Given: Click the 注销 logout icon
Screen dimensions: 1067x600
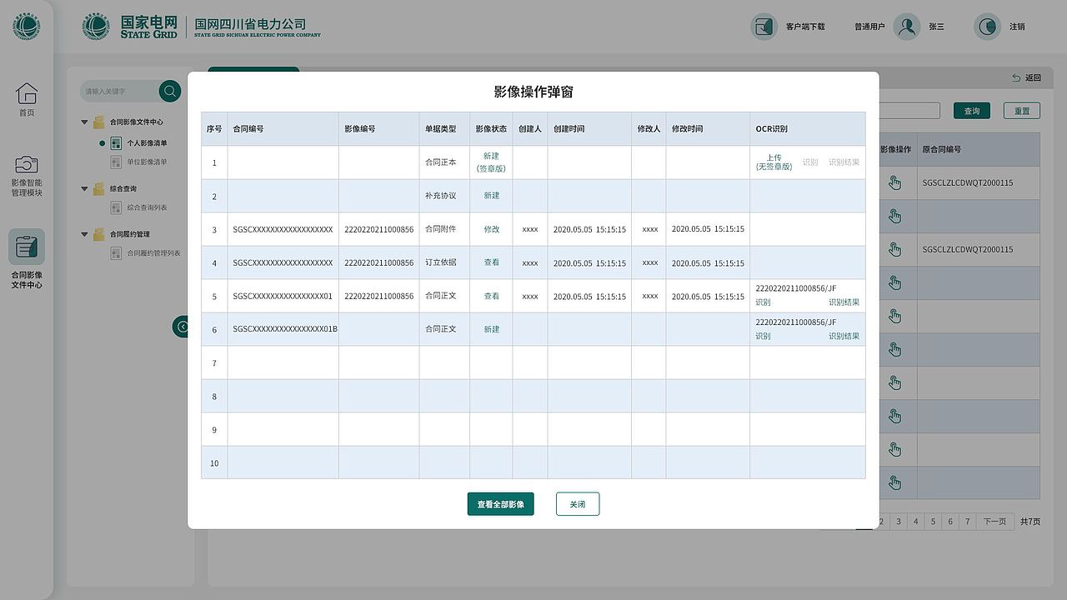Looking at the screenshot, I should (987, 27).
